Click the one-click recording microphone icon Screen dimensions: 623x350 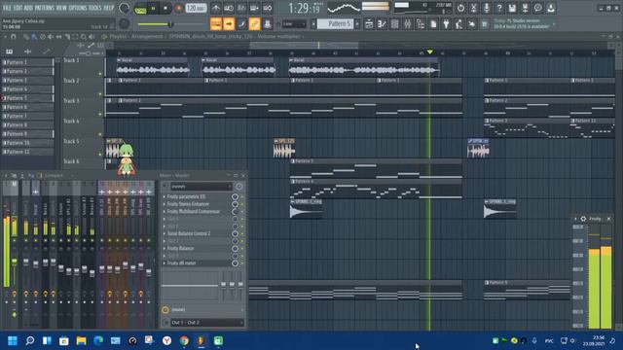[487, 8]
